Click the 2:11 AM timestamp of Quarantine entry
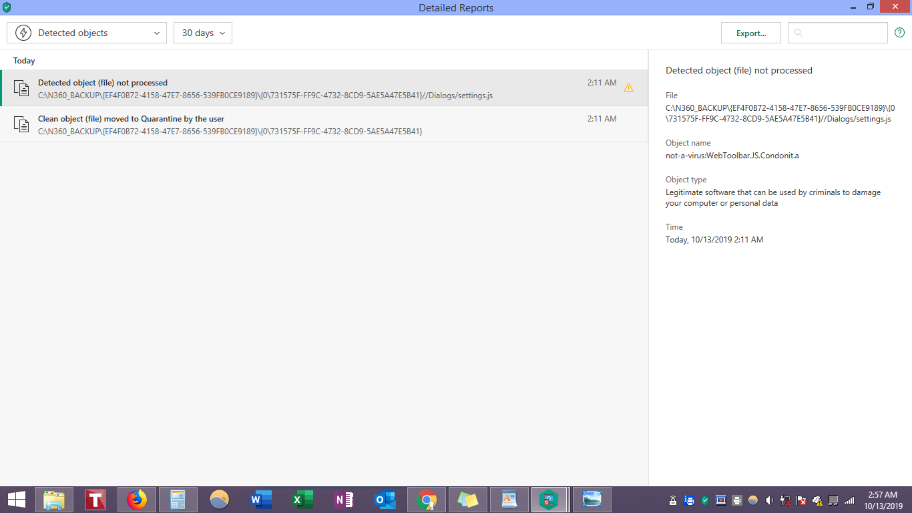This screenshot has height=513, width=912. (602, 119)
